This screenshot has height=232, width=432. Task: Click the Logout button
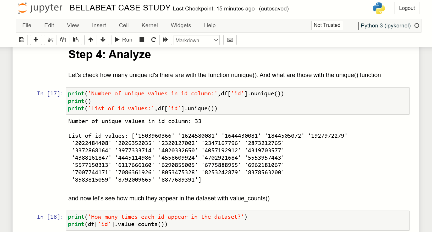click(407, 8)
